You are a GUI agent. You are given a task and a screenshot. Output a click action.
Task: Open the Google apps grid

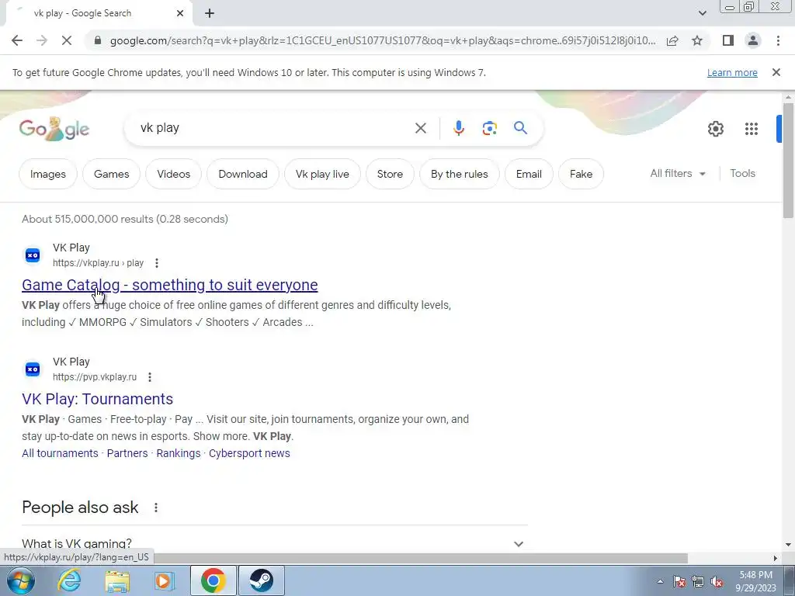click(x=752, y=129)
